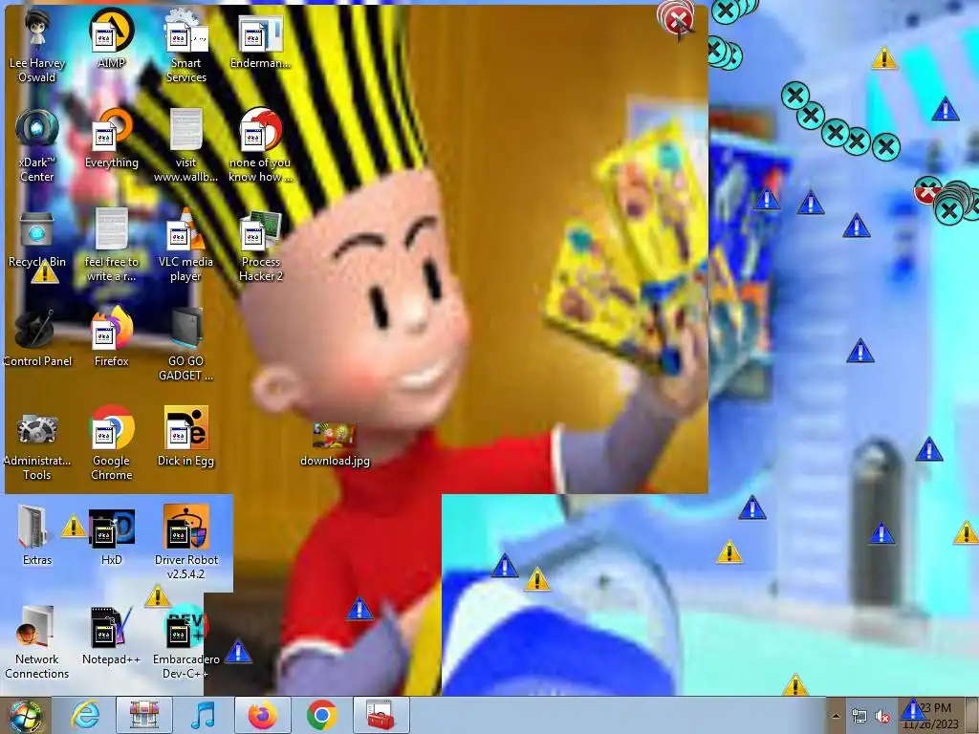Show hidden system tray icons
979x734 pixels.
[x=836, y=716]
